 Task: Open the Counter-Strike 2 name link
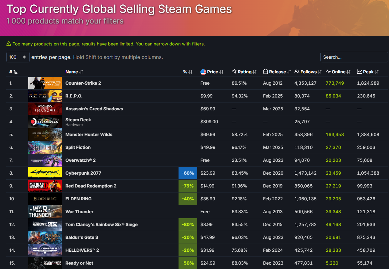(83, 83)
